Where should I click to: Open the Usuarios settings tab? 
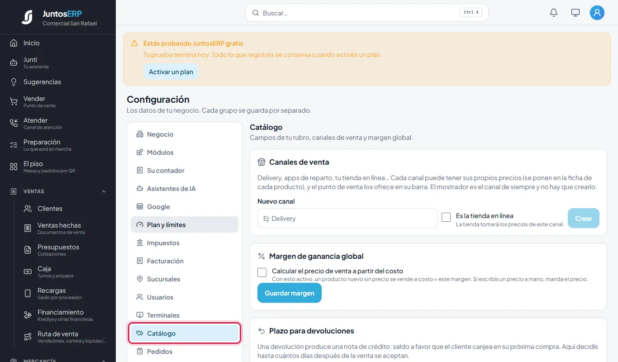(x=185, y=297)
